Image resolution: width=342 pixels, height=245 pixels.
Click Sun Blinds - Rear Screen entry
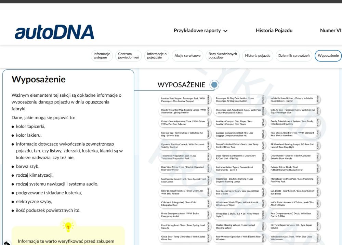pos(294,192)
